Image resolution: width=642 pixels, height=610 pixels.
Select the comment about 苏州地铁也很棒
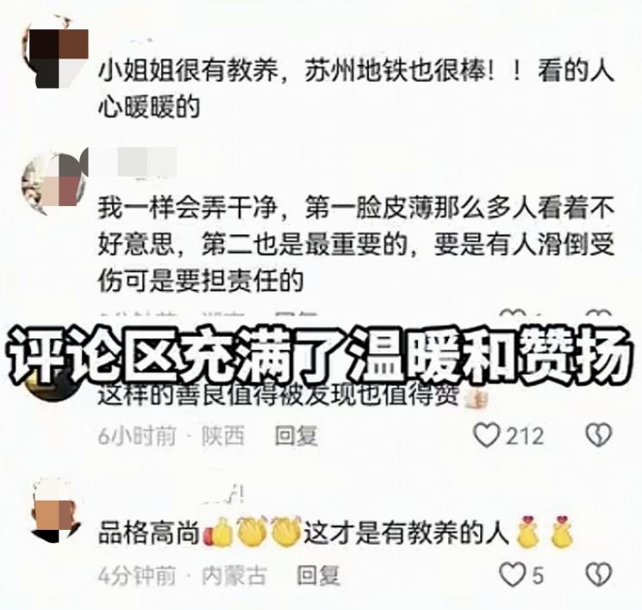(x=356, y=89)
